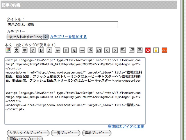
Task: Click the カテゴリー： label
Action: (17, 32)
